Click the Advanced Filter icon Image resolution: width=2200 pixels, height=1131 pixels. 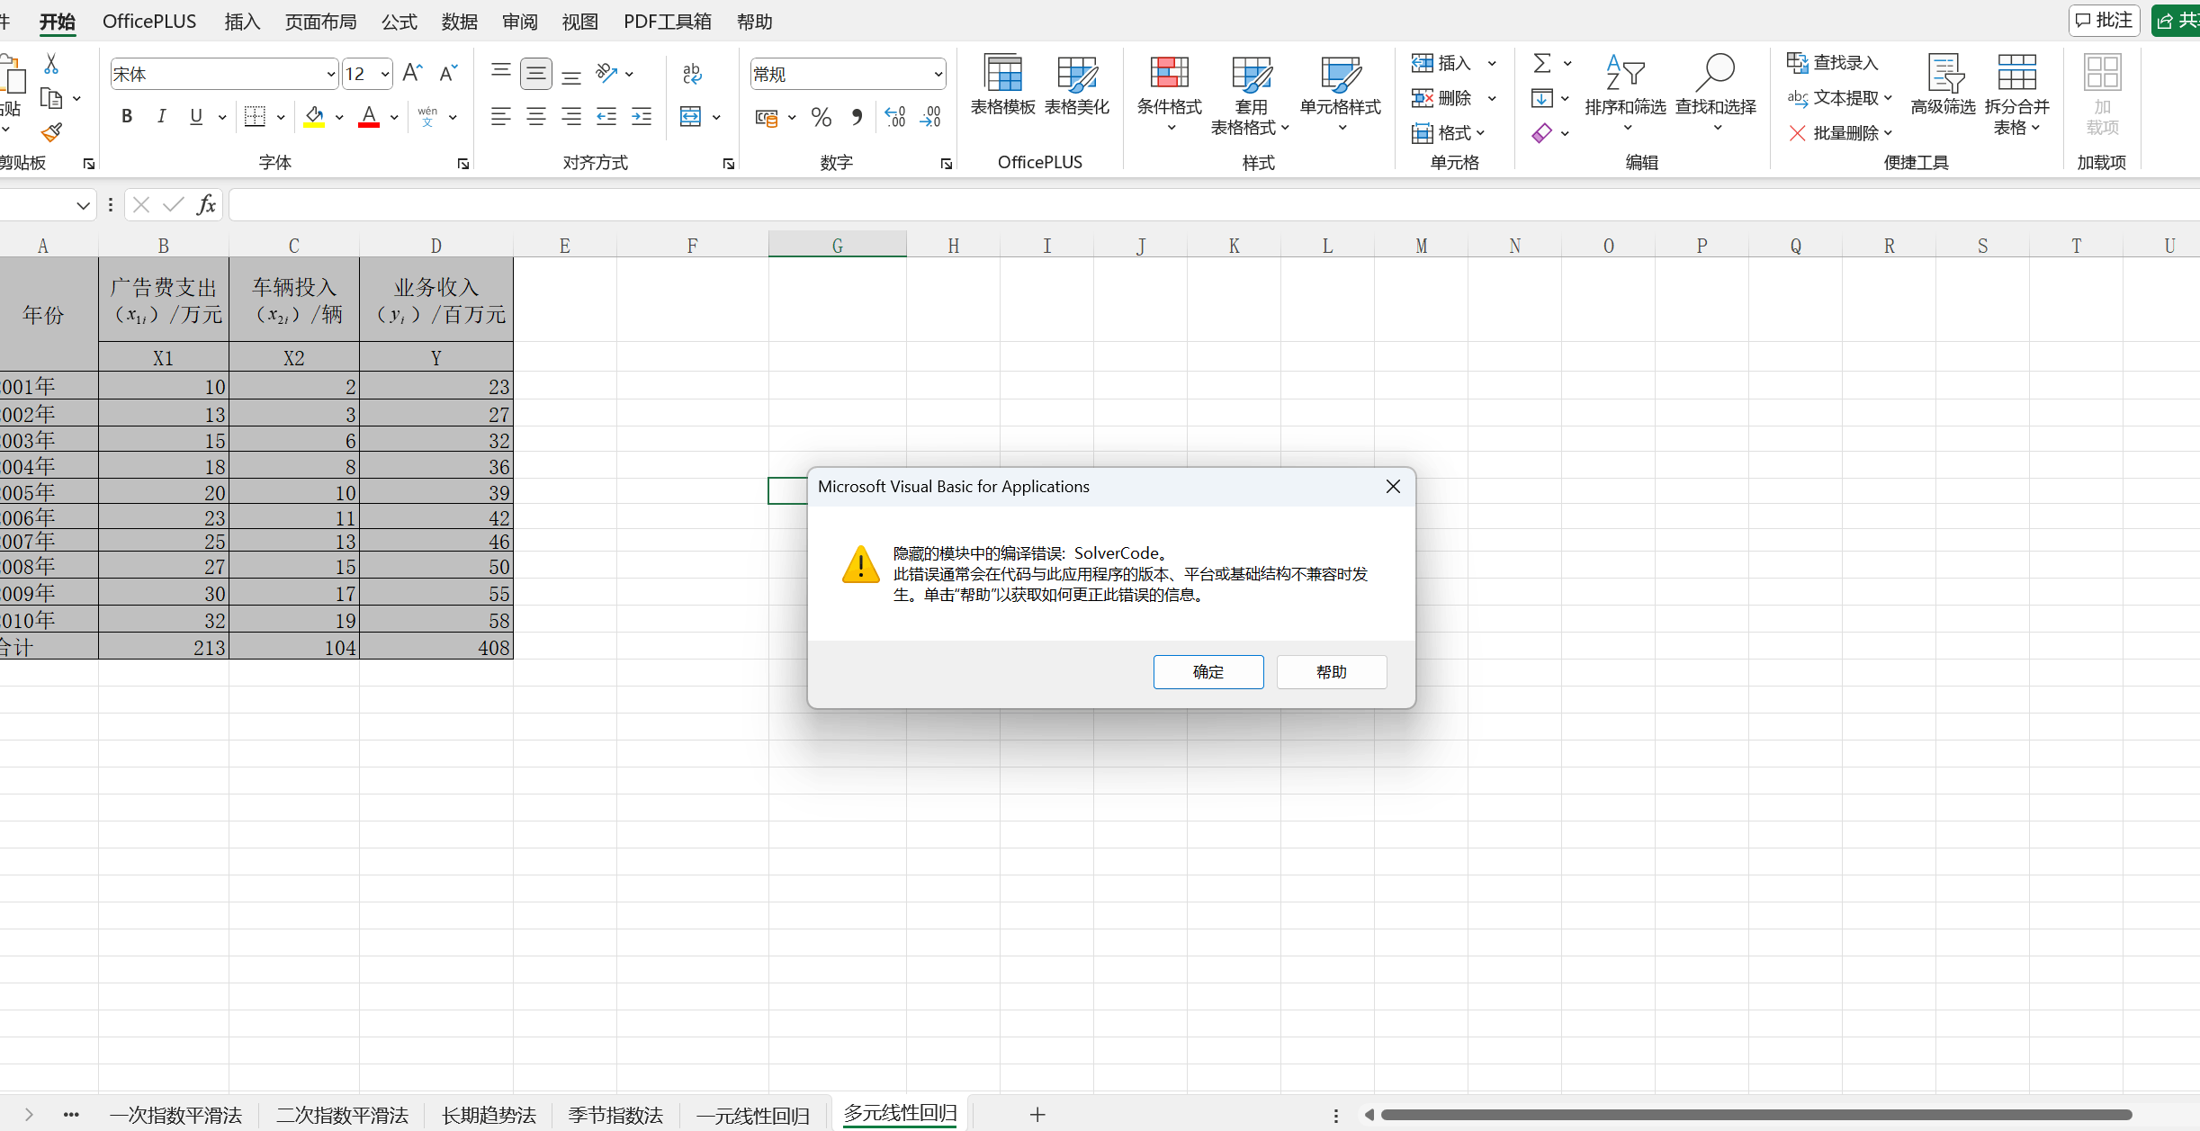point(1944,75)
